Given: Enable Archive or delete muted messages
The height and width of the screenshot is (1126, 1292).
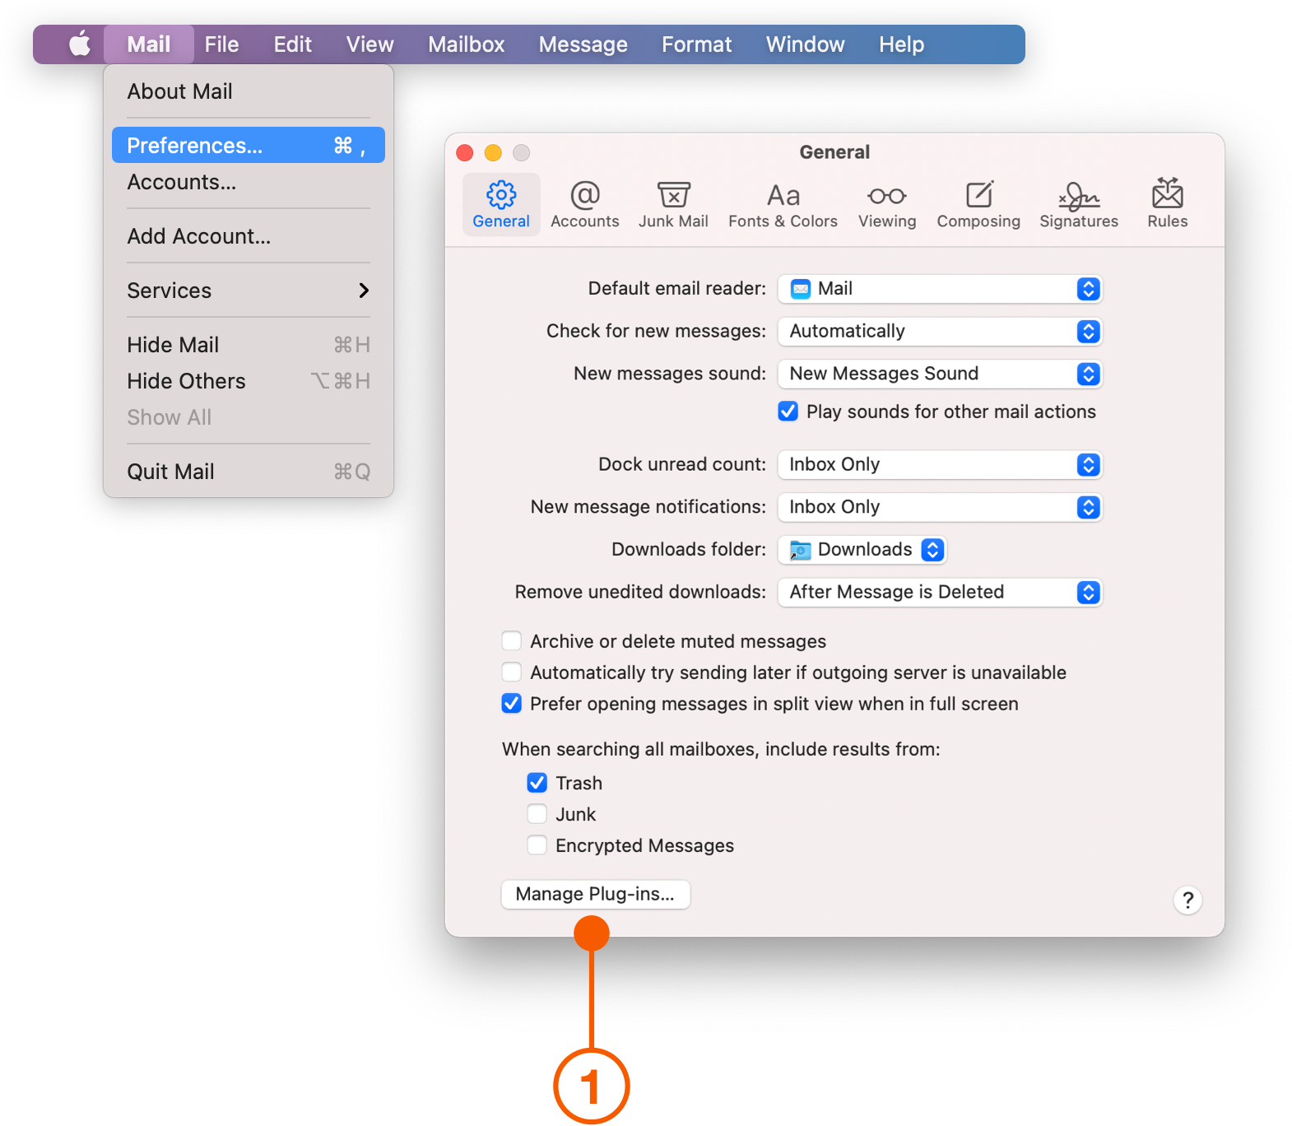Looking at the screenshot, I should click(x=512, y=640).
